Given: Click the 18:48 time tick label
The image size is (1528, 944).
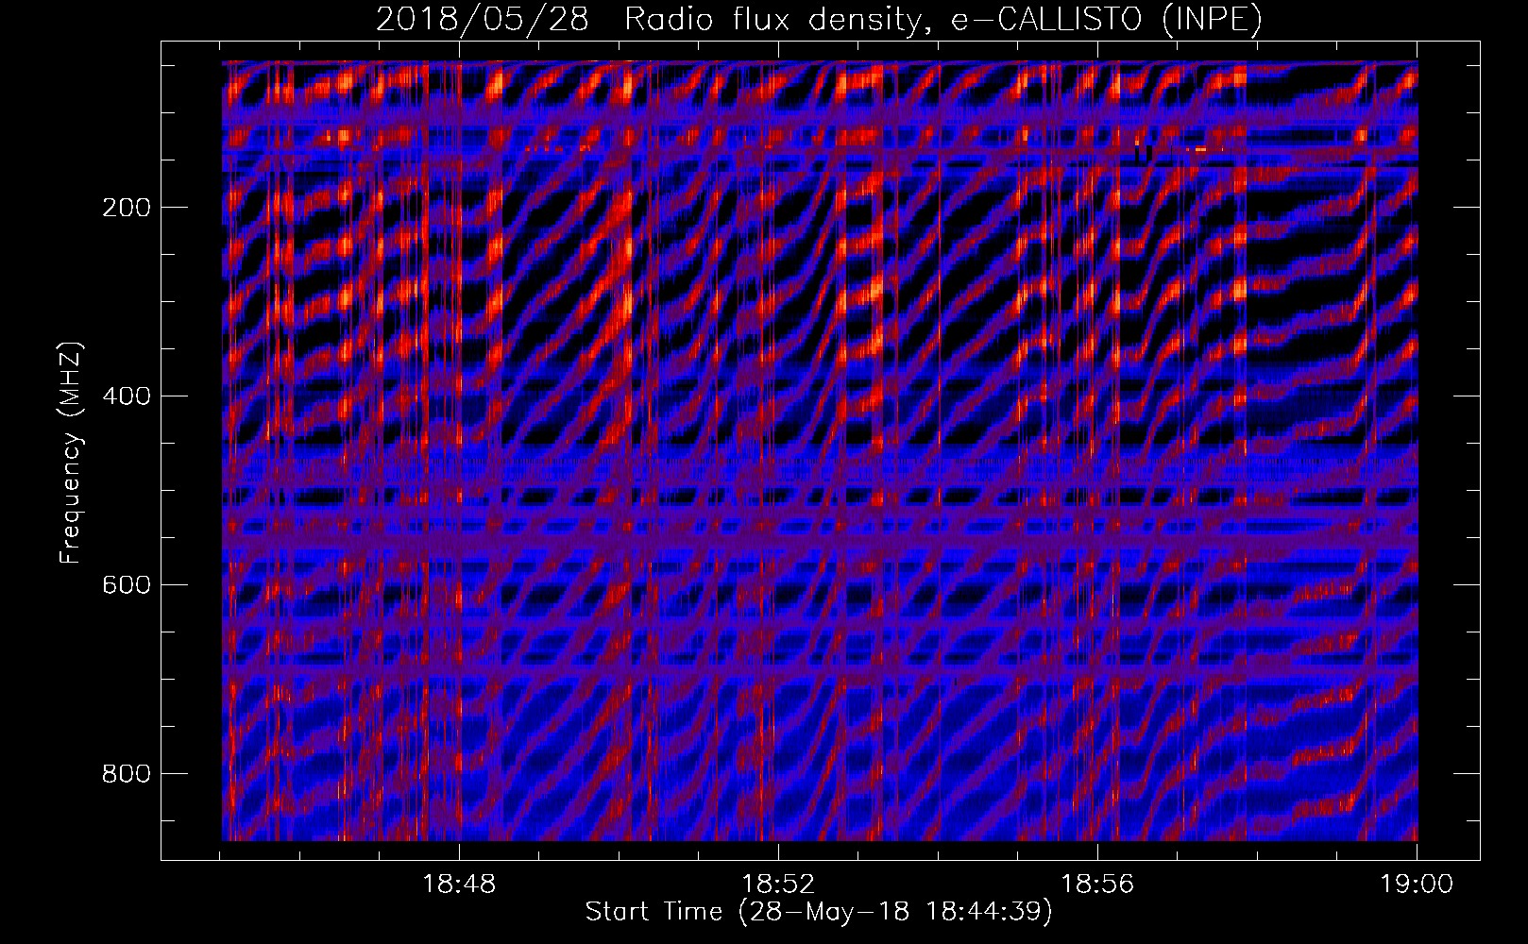Looking at the screenshot, I should (459, 885).
